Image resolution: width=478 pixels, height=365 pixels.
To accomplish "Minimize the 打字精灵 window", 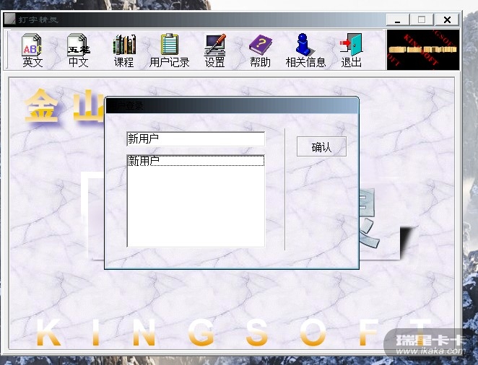I will [398, 19].
